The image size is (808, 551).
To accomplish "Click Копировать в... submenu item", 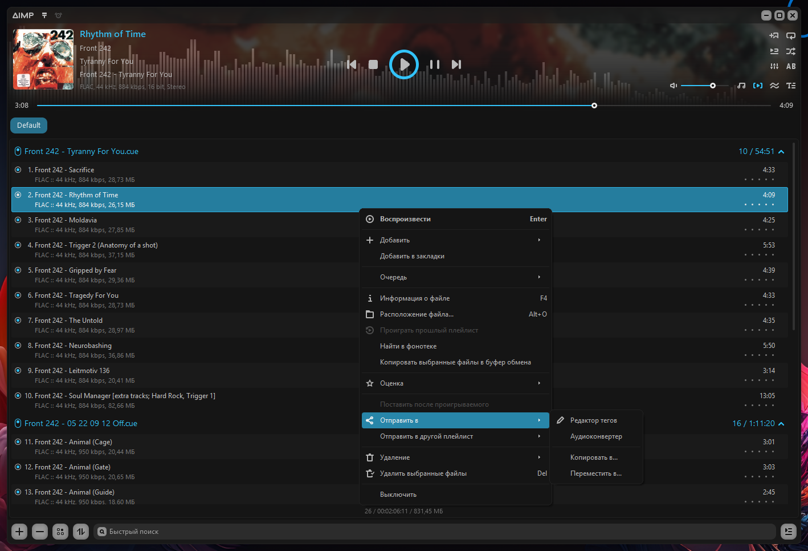I will pyautogui.click(x=597, y=457).
